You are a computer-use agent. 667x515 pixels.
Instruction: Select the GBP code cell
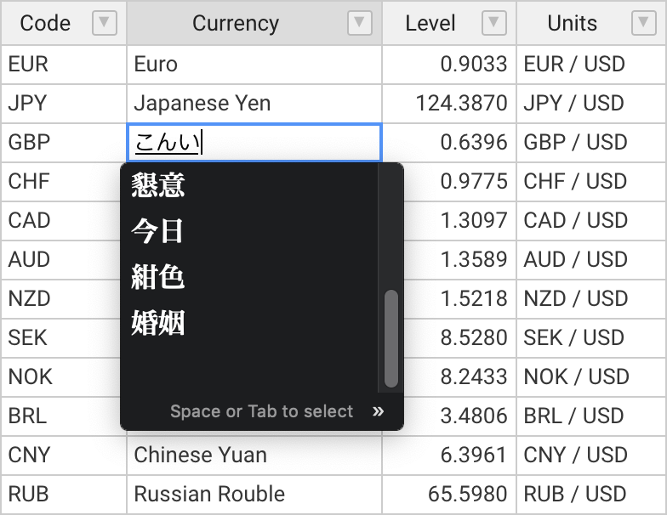[x=64, y=143]
